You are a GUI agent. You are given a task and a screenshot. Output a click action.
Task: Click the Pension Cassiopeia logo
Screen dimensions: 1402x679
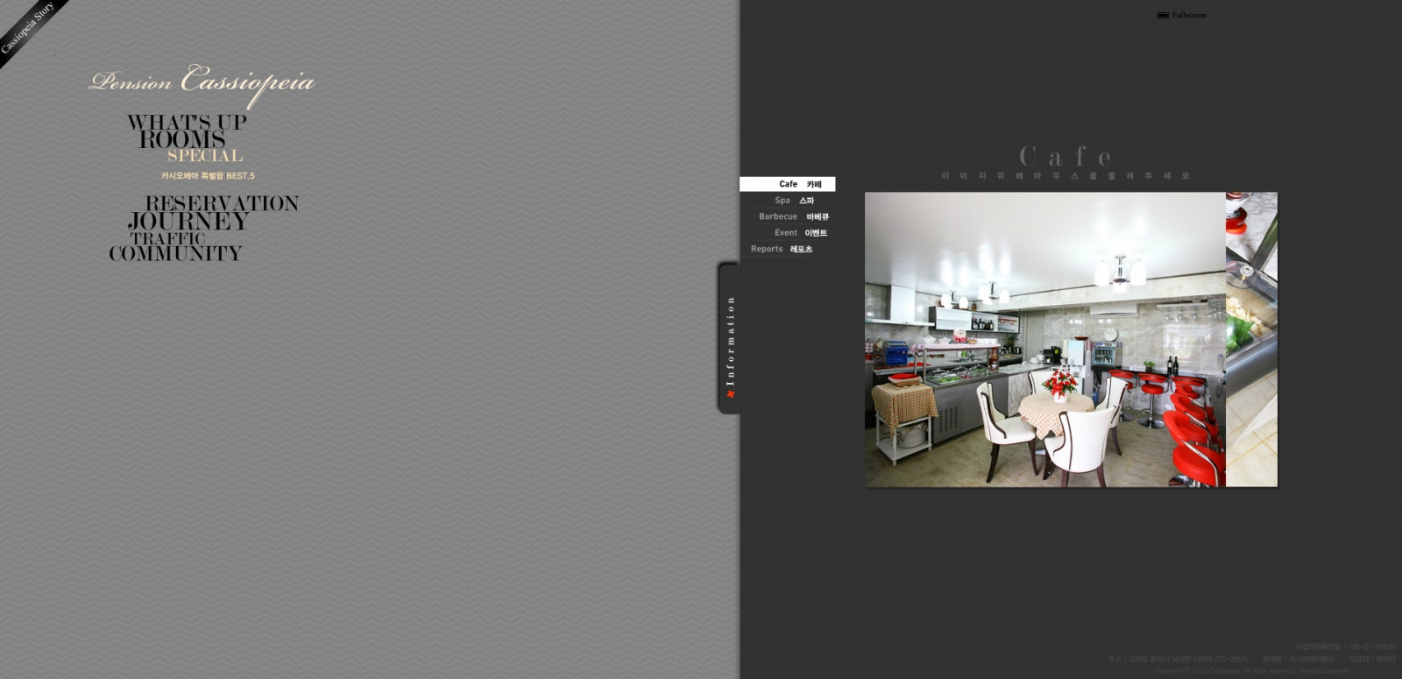pyautogui.click(x=202, y=82)
